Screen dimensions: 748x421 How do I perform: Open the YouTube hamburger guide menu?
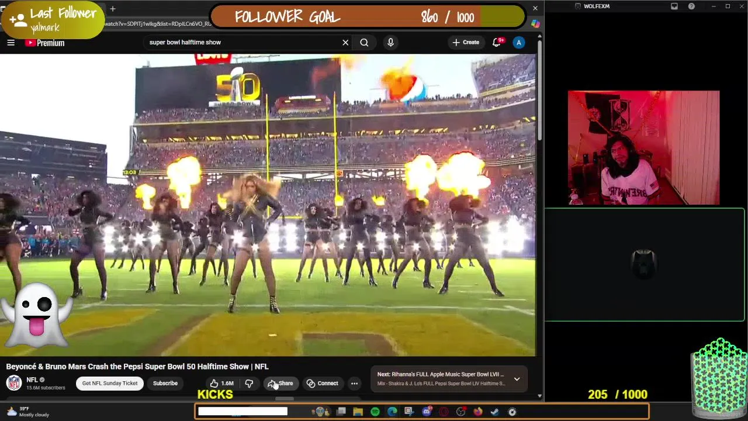(11, 42)
